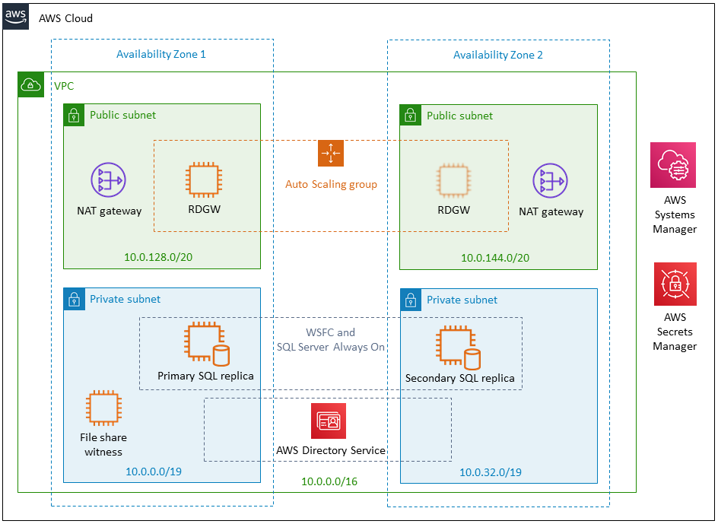Click the AWS Secrets Manager icon
This screenshot has width=718, height=524.
(674, 283)
